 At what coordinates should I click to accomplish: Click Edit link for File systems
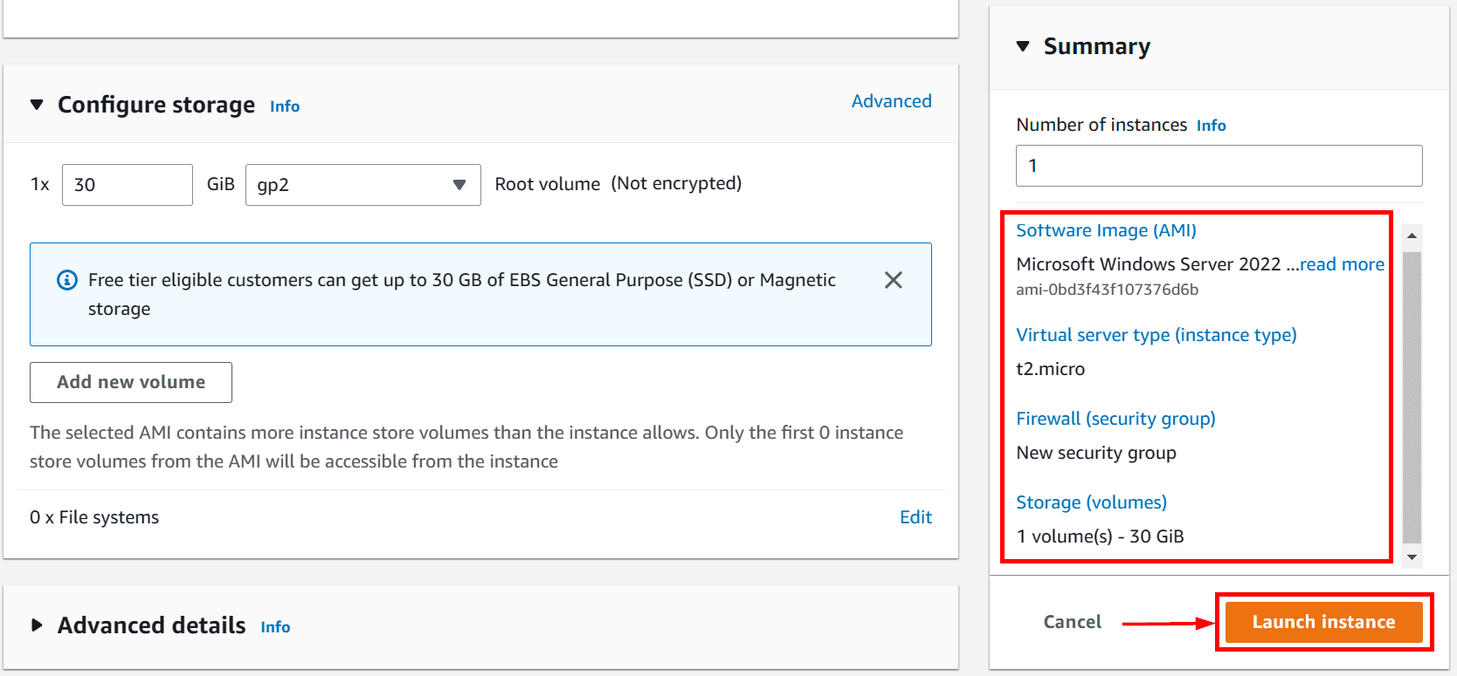tap(915, 517)
